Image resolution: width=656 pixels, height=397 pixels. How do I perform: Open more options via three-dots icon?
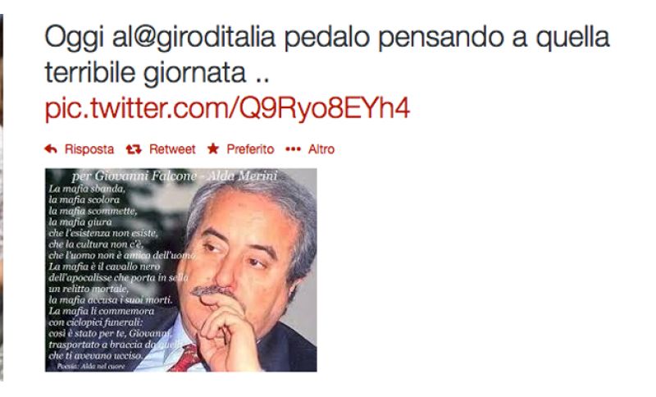pyautogui.click(x=293, y=149)
